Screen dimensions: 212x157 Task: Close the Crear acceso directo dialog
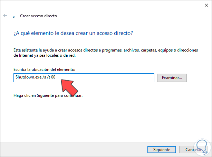(x=203, y=6)
